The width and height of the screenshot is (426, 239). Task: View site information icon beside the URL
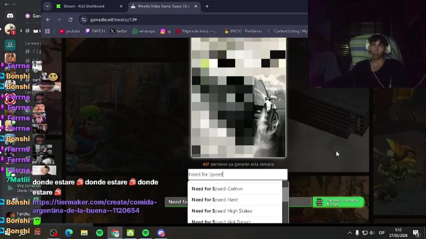[x=84, y=20]
